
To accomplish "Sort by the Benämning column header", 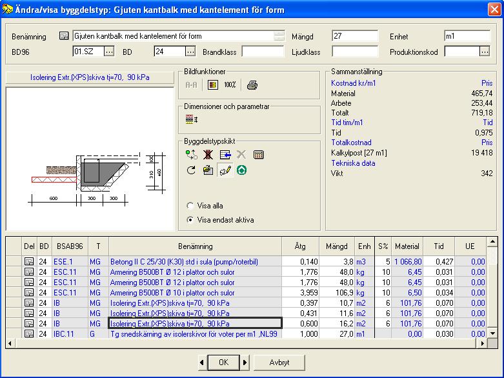I will pyautogui.click(x=195, y=246).
